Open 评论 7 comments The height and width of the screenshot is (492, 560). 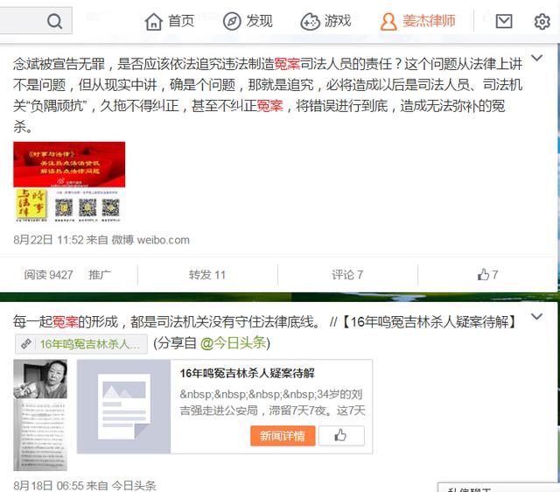(347, 275)
